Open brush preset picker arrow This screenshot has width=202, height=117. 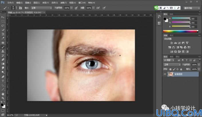click(x=16, y=8)
